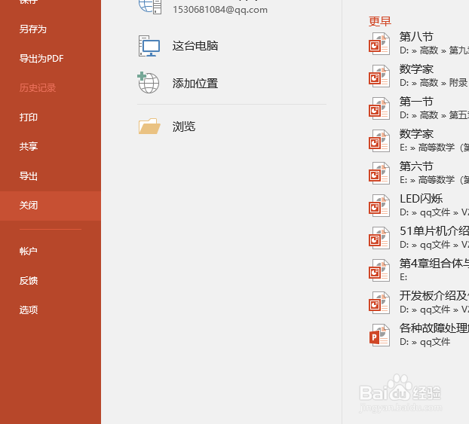Open recent file 开发板介绍及
Image resolution: width=469 pixels, height=424 pixels.
434,296
